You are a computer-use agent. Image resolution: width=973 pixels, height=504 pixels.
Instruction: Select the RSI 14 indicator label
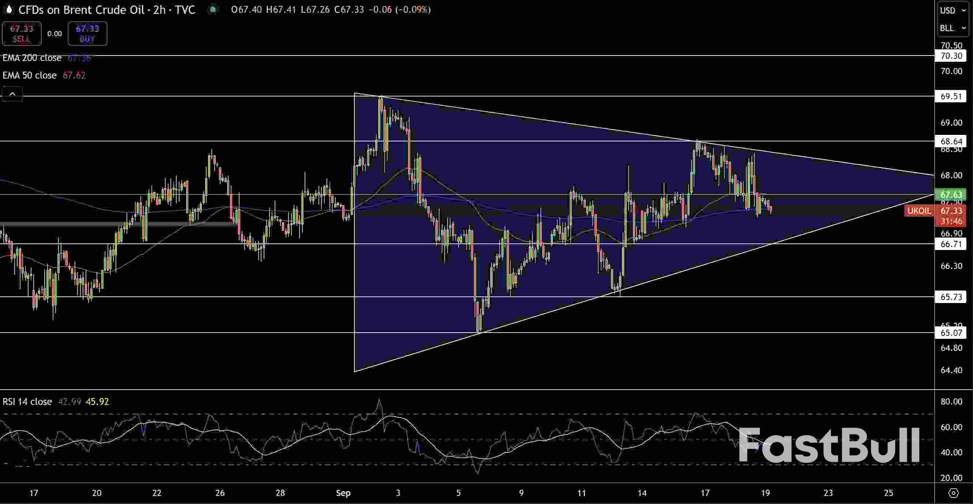click(27, 401)
